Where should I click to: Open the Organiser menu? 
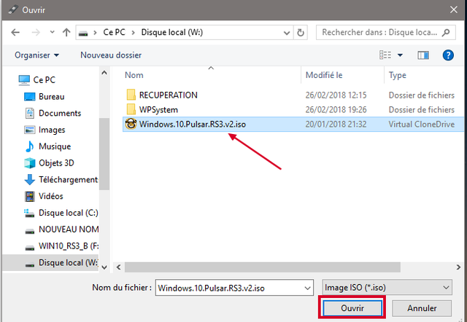coord(37,55)
